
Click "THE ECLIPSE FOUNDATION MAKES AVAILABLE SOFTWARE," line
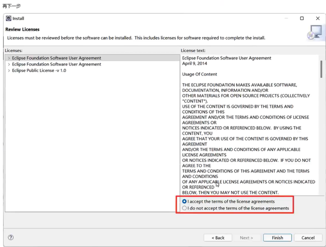click(240, 85)
